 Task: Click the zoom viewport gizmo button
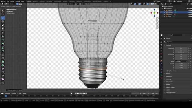pyautogui.click(x=157, y=19)
